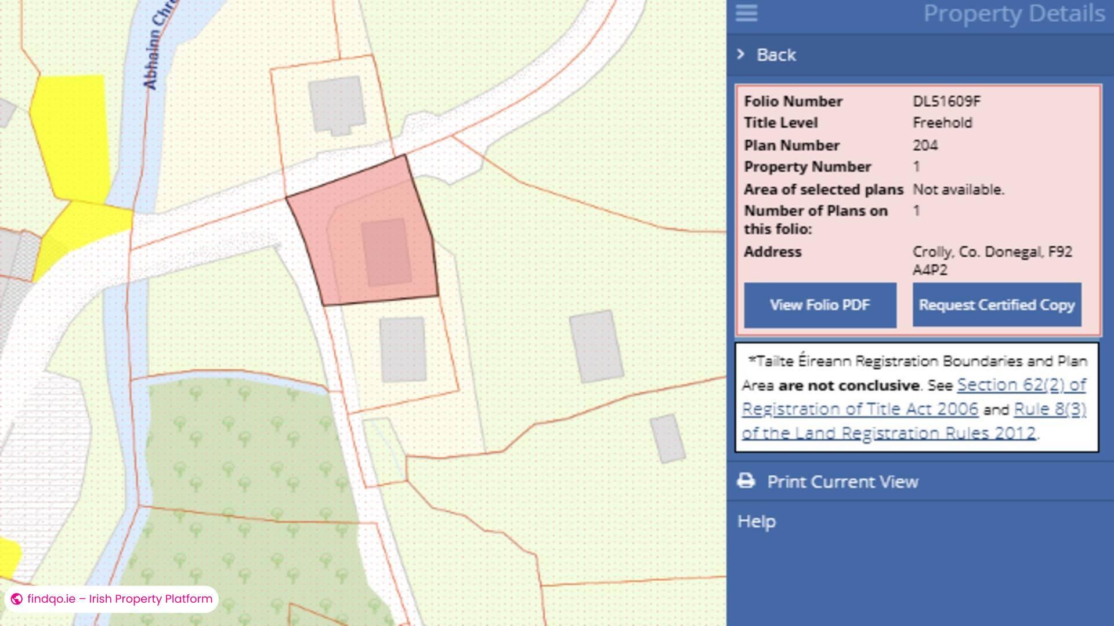Click the Property Details header title
The height and width of the screenshot is (626, 1114).
click(x=1013, y=14)
